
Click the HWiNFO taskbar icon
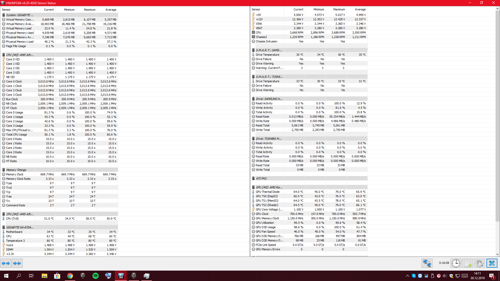click(121, 276)
